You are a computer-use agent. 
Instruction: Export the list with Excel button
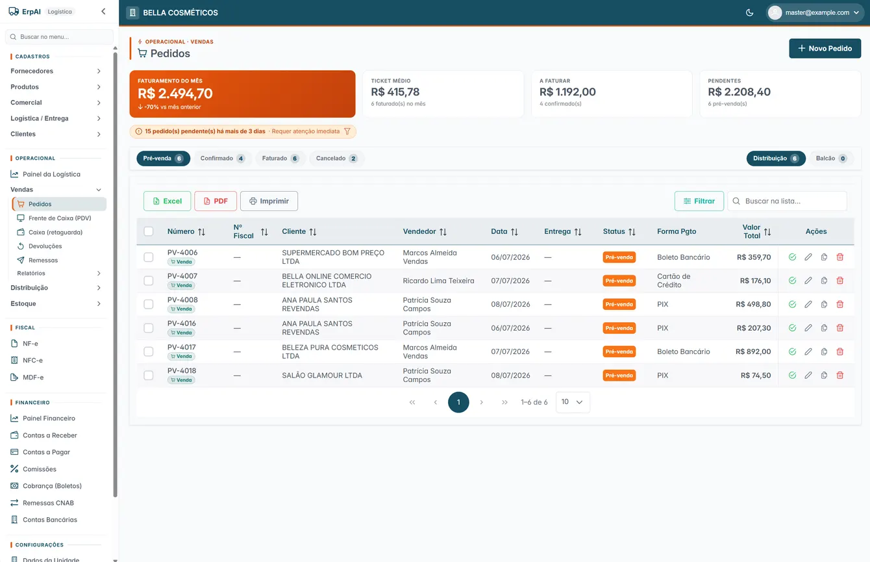coord(168,201)
